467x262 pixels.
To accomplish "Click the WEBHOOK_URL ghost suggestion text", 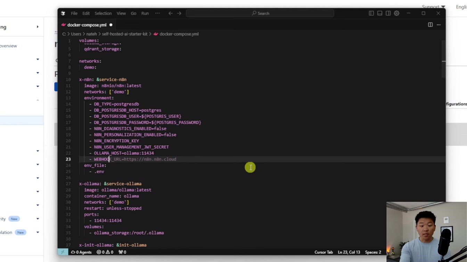I will click(143, 159).
